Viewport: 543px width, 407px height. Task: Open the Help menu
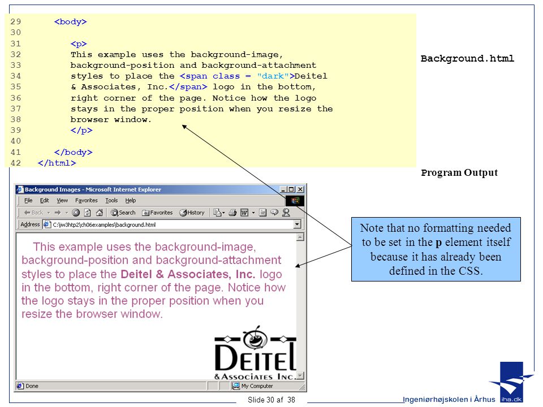point(131,200)
